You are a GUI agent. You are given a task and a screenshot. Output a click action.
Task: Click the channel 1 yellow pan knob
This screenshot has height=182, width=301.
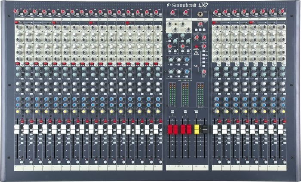(x=18, y=112)
